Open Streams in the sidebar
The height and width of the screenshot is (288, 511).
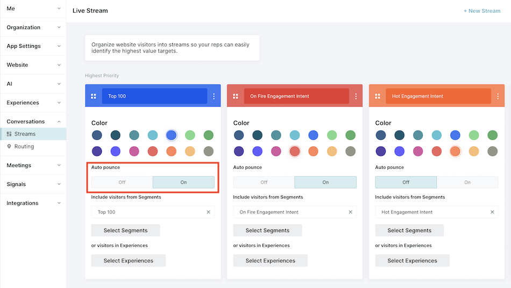coord(33,134)
